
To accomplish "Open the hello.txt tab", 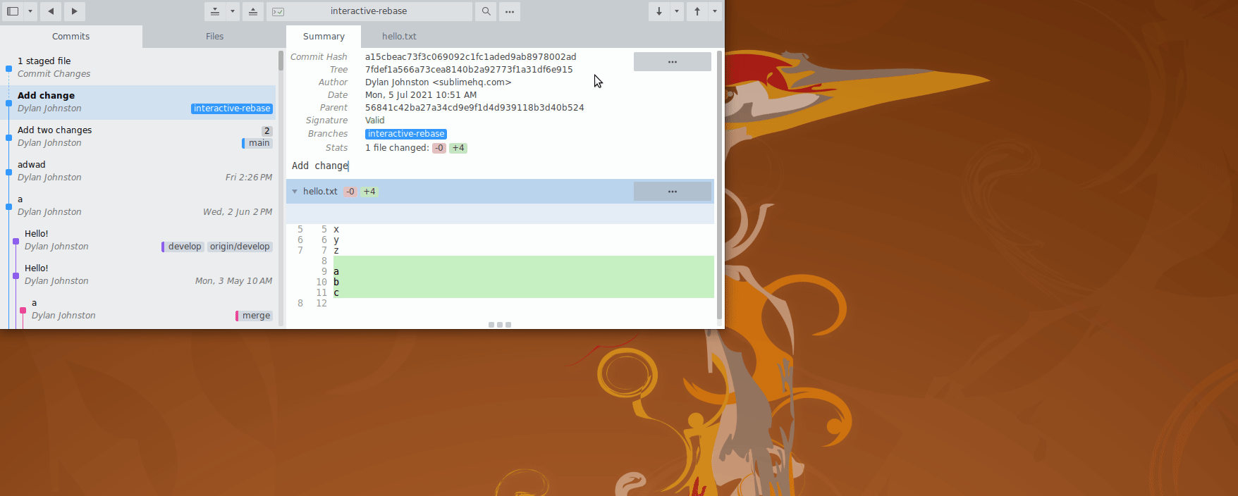I will tap(399, 37).
